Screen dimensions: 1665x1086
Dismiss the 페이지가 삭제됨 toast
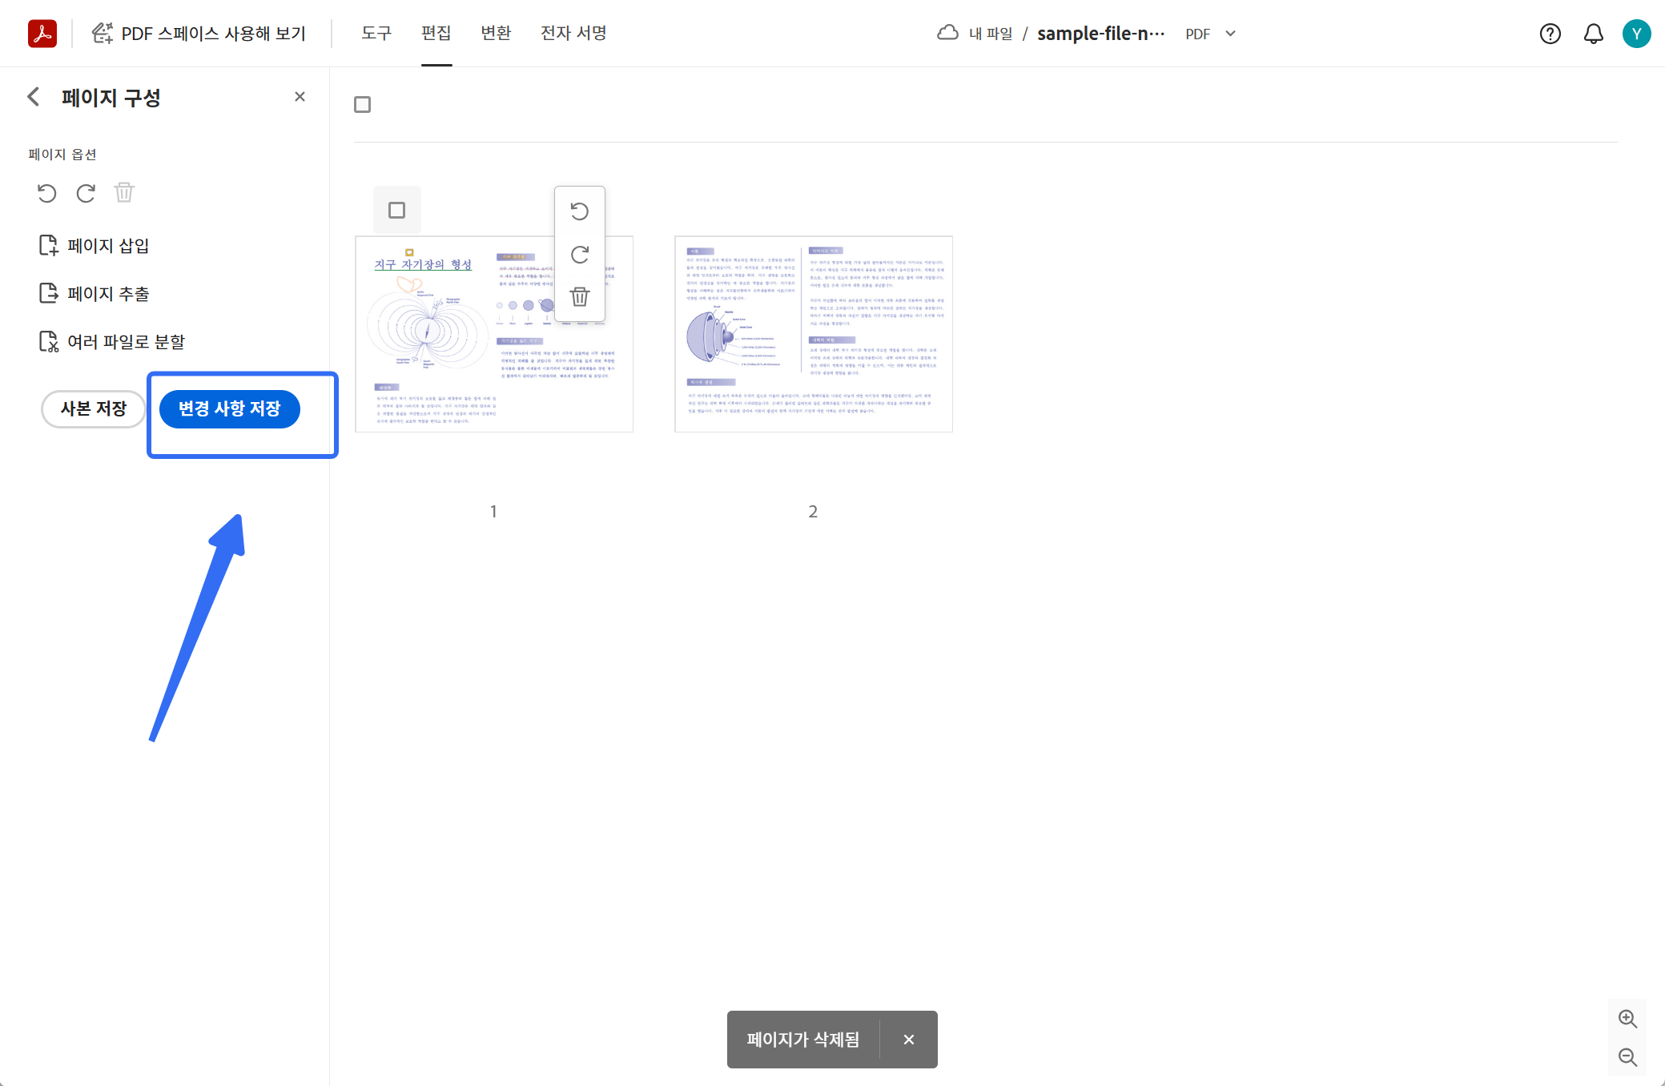(909, 1040)
